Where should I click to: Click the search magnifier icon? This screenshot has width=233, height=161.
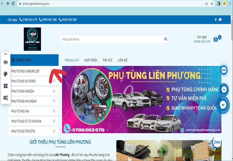coord(166,39)
